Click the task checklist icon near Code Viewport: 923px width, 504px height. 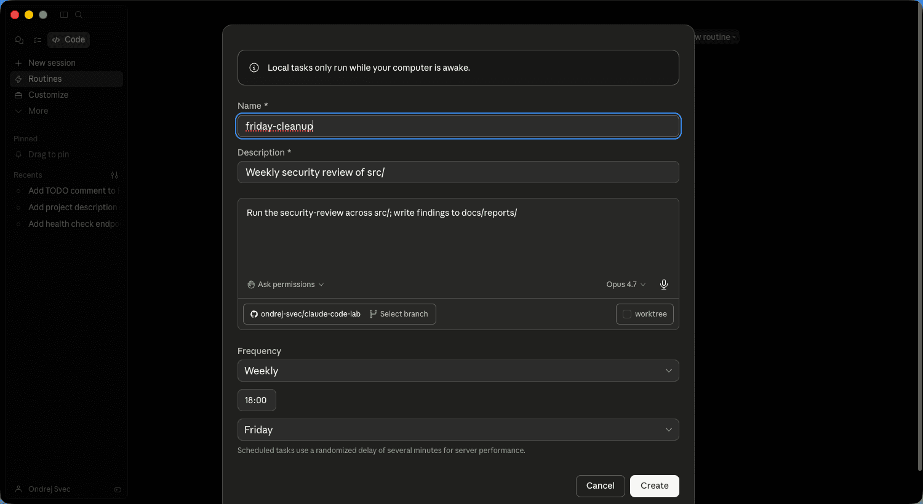coord(37,39)
